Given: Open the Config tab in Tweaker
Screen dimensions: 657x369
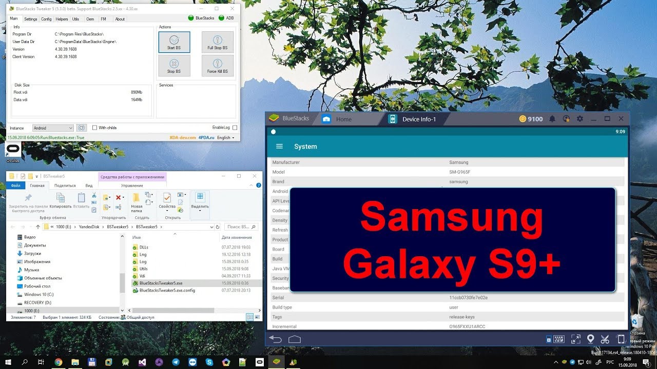Looking at the screenshot, I should click(x=46, y=19).
